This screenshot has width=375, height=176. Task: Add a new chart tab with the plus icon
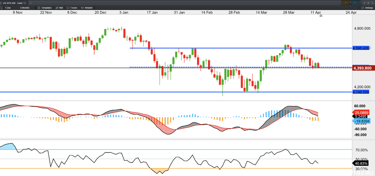[x=30, y=3]
